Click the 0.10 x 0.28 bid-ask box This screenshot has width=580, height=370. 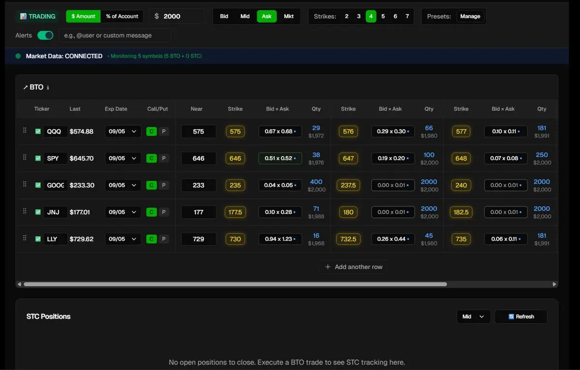280,212
